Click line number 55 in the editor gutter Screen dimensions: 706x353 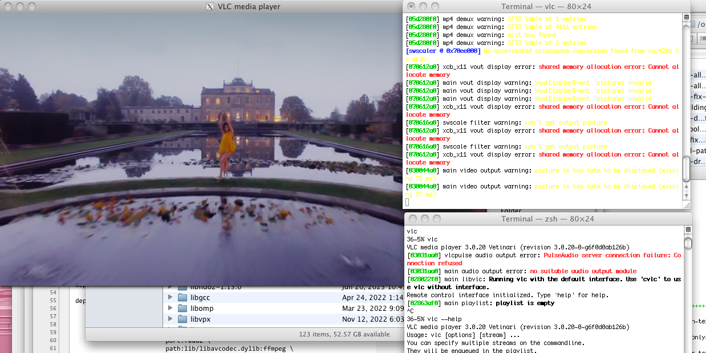tap(53, 300)
